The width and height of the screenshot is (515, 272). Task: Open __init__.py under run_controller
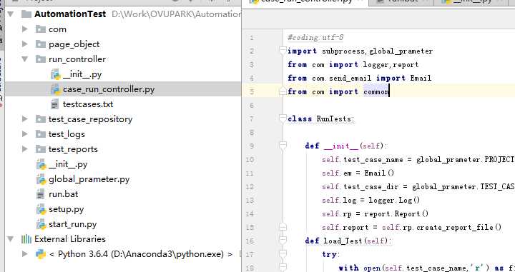pos(82,74)
